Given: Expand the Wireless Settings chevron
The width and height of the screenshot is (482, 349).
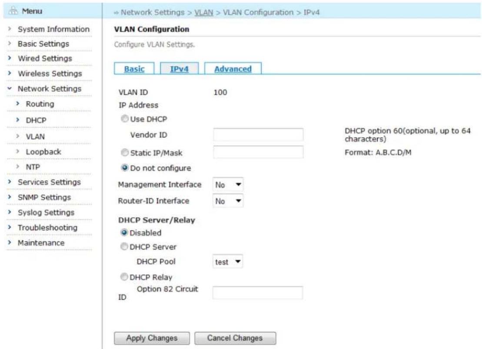Looking at the screenshot, I should 10,73.
